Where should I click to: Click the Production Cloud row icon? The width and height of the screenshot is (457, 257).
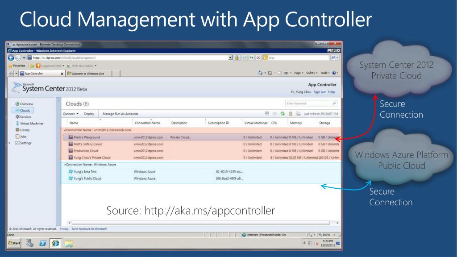(71, 151)
